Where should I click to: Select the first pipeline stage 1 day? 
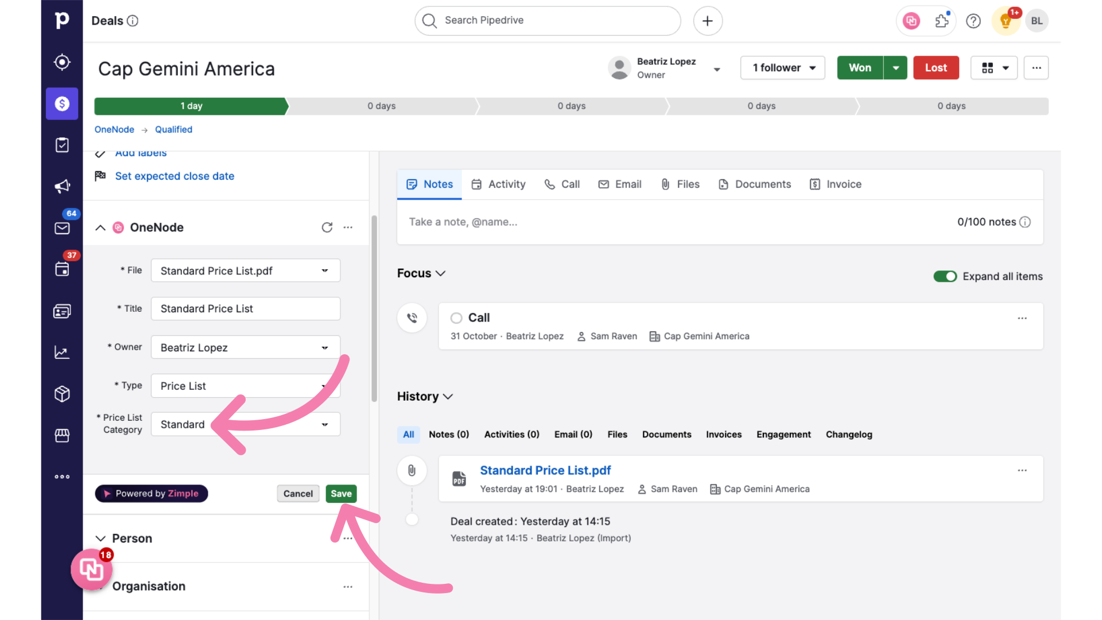click(x=191, y=106)
